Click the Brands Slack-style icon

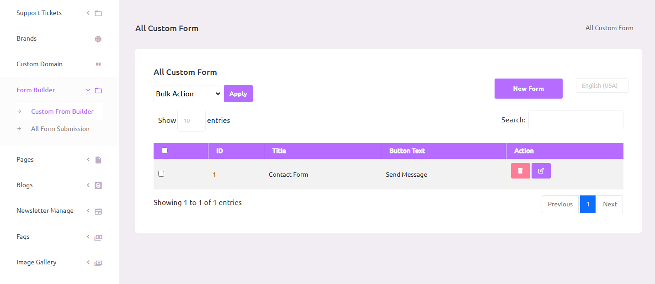tap(98, 39)
